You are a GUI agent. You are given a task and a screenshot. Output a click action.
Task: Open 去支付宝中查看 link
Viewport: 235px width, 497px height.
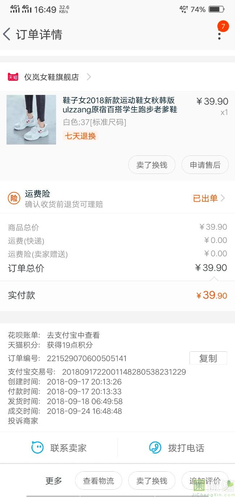click(73, 335)
